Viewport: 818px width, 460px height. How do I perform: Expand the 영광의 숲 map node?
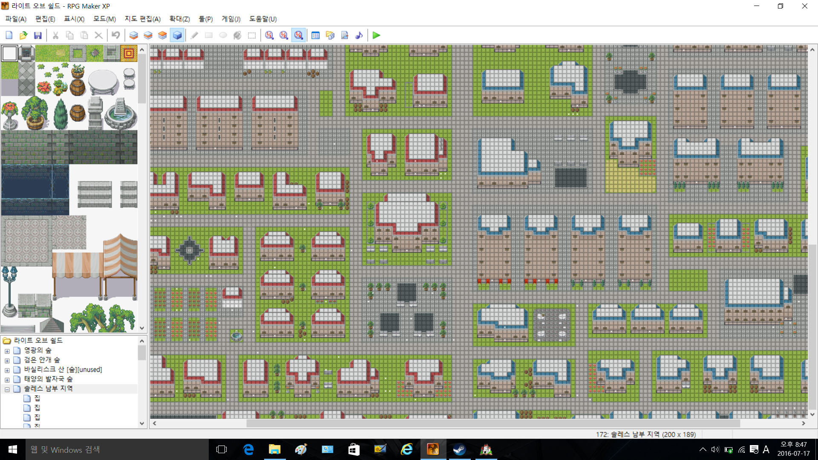7,351
